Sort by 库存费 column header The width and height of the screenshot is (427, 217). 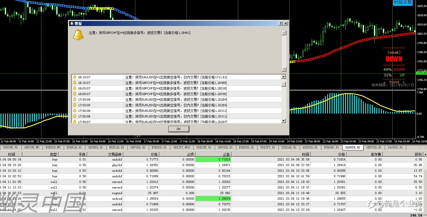[364, 154]
